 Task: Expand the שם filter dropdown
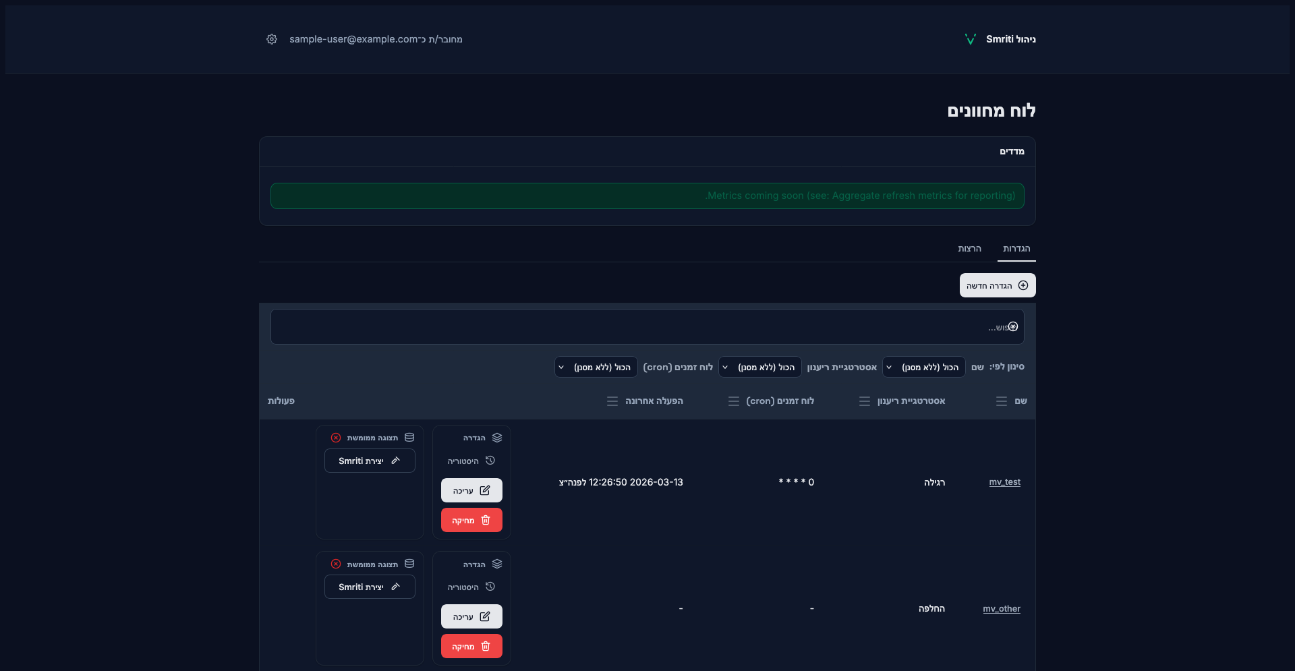tap(923, 367)
